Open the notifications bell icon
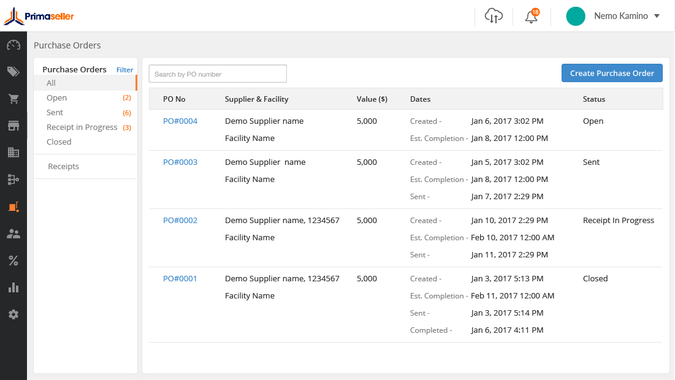 (x=532, y=17)
